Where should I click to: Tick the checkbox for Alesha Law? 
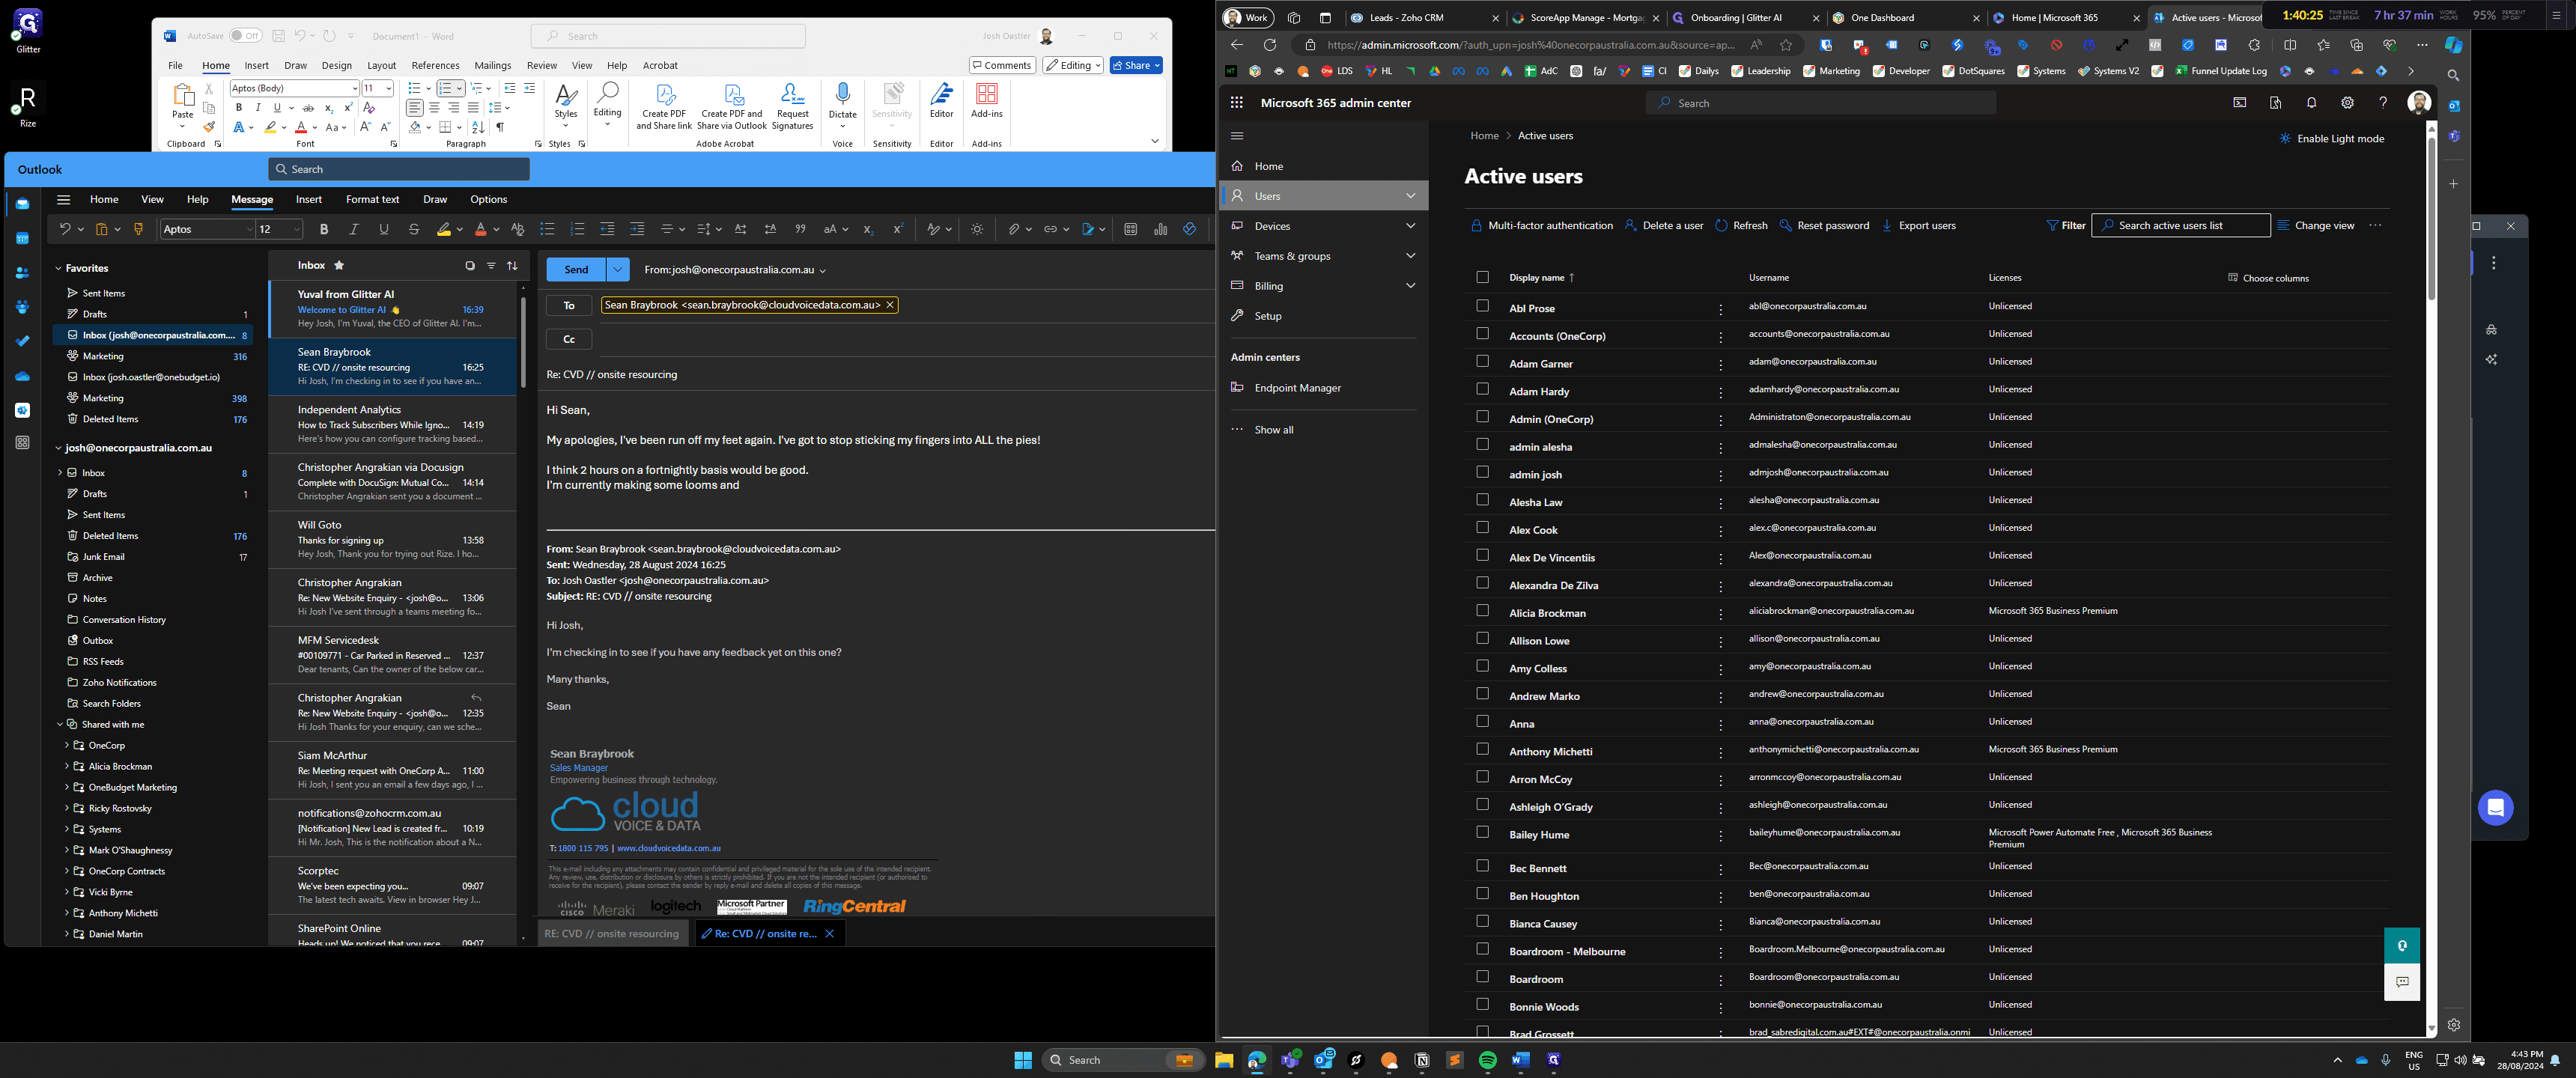pyautogui.click(x=1482, y=500)
